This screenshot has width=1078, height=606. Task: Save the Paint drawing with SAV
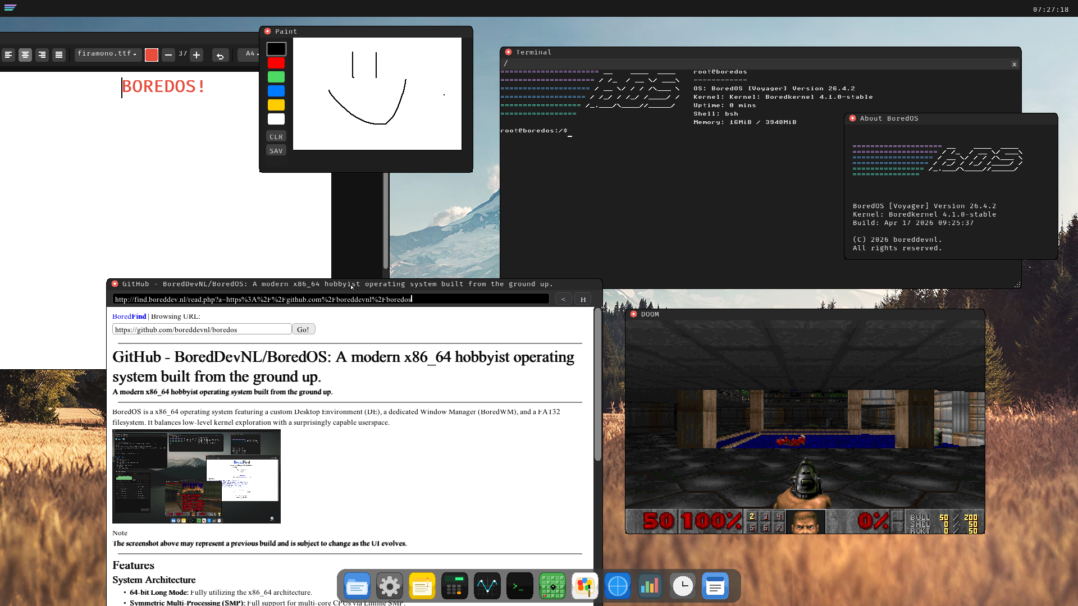(x=276, y=151)
